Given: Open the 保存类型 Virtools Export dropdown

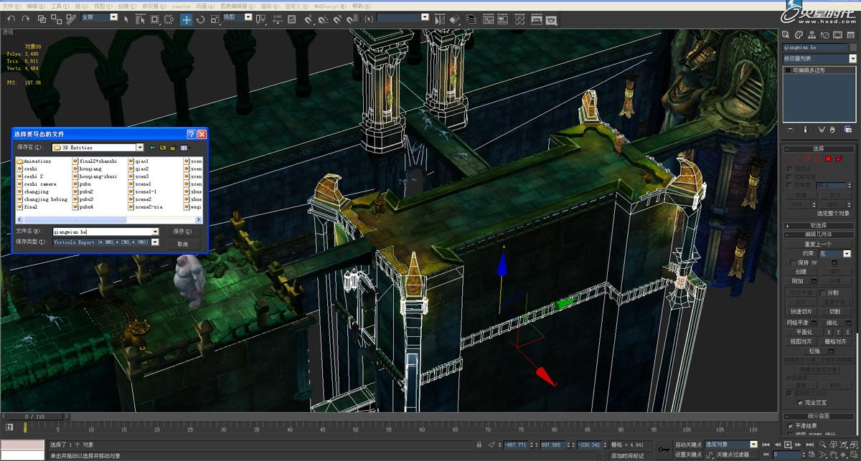Looking at the screenshot, I should (x=106, y=242).
